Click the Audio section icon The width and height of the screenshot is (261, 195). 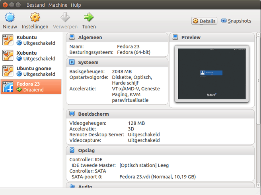pos(72,186)
